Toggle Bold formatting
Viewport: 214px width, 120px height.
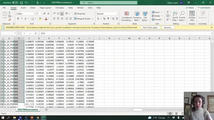click(18, 19)
